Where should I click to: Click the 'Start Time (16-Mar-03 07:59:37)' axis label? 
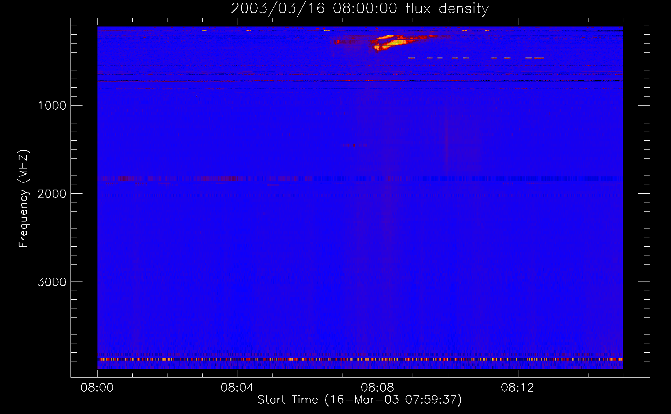click(x=360, y=400)
